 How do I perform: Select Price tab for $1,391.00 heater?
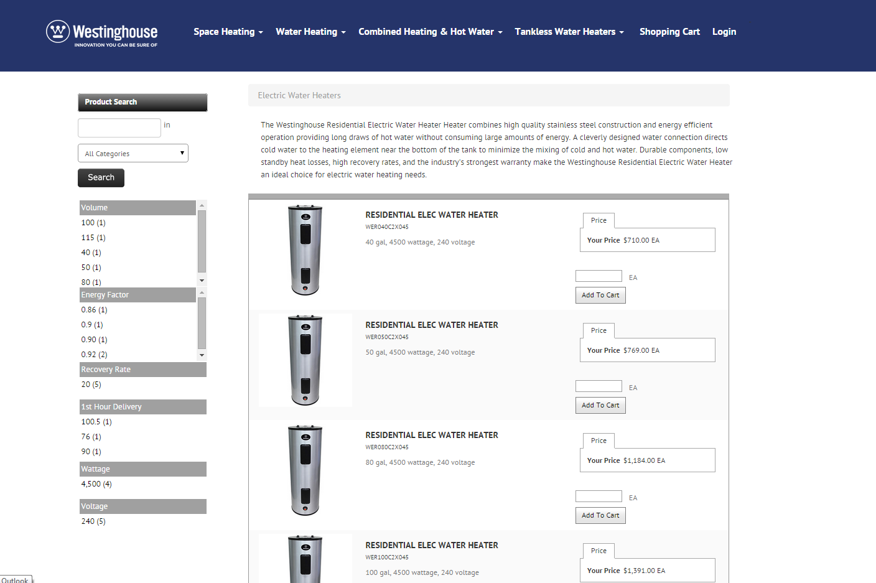pyautogui.click(x=599, y=551)
